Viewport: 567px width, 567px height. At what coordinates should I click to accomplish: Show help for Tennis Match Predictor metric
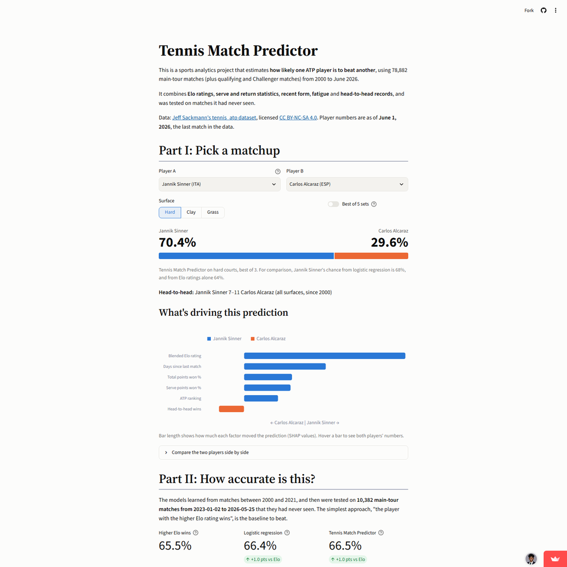pyautogui.click(x=381, y=532)
